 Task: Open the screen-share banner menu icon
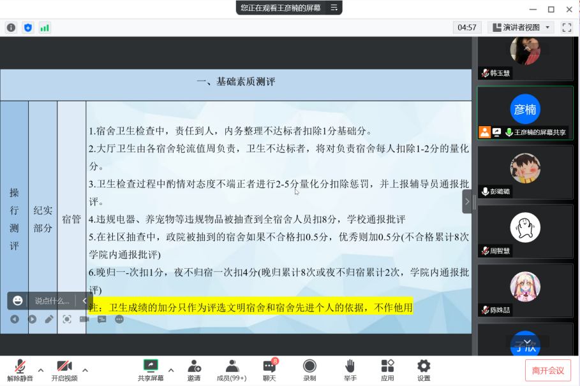333,8
